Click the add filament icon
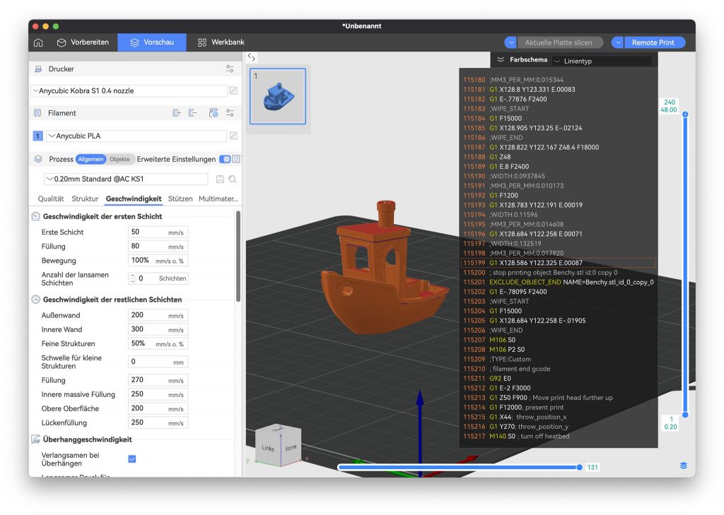This screenshot has height=515, width=724. [x=177, y=113]
